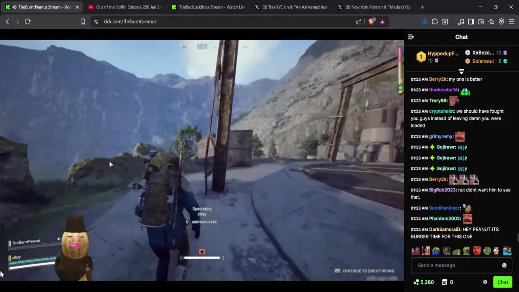519x292 pixels.
Task: Open Brave VPN shield icon
Action: click(502, 21)
